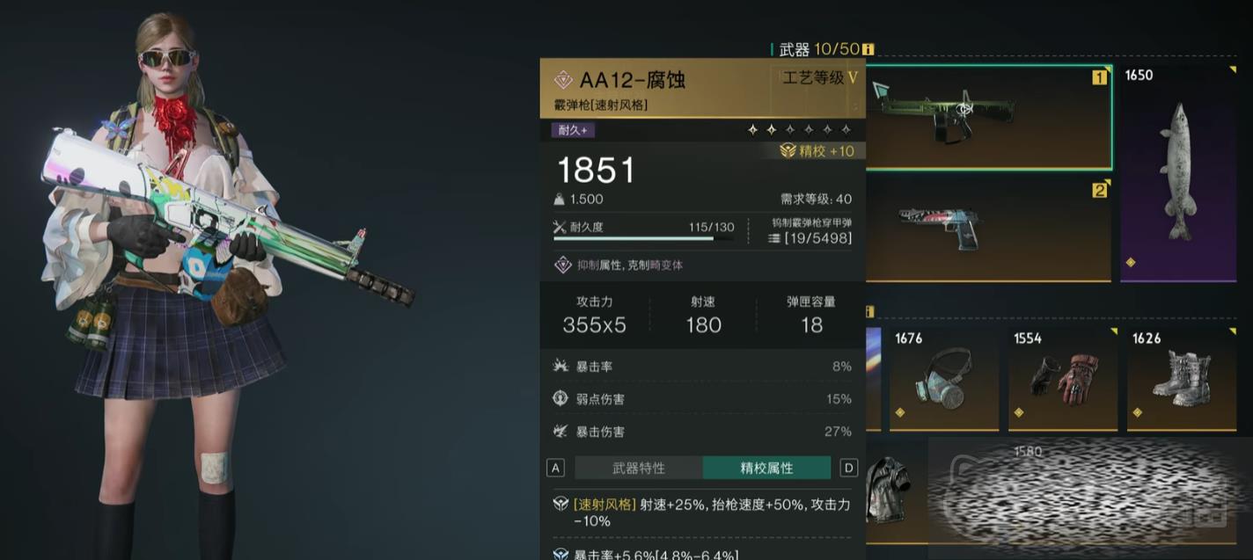Switch to the 精校属性 tab
This screenshot has width=1253, height=560.
(766, 468)
